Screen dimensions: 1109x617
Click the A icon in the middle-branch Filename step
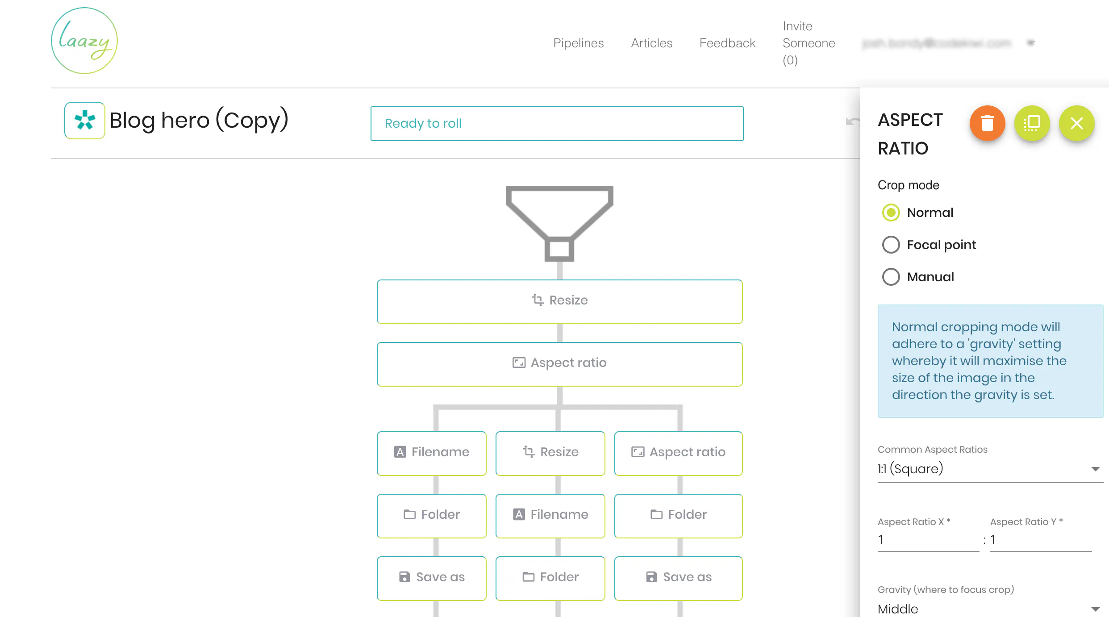point(519,514)
